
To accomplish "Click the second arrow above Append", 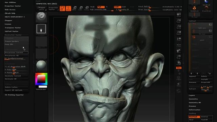I will (x=197, y=74).
